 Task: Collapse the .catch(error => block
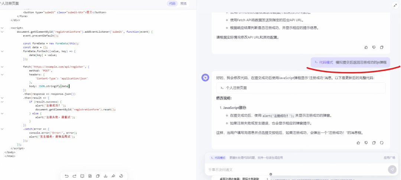pos(2,129)
